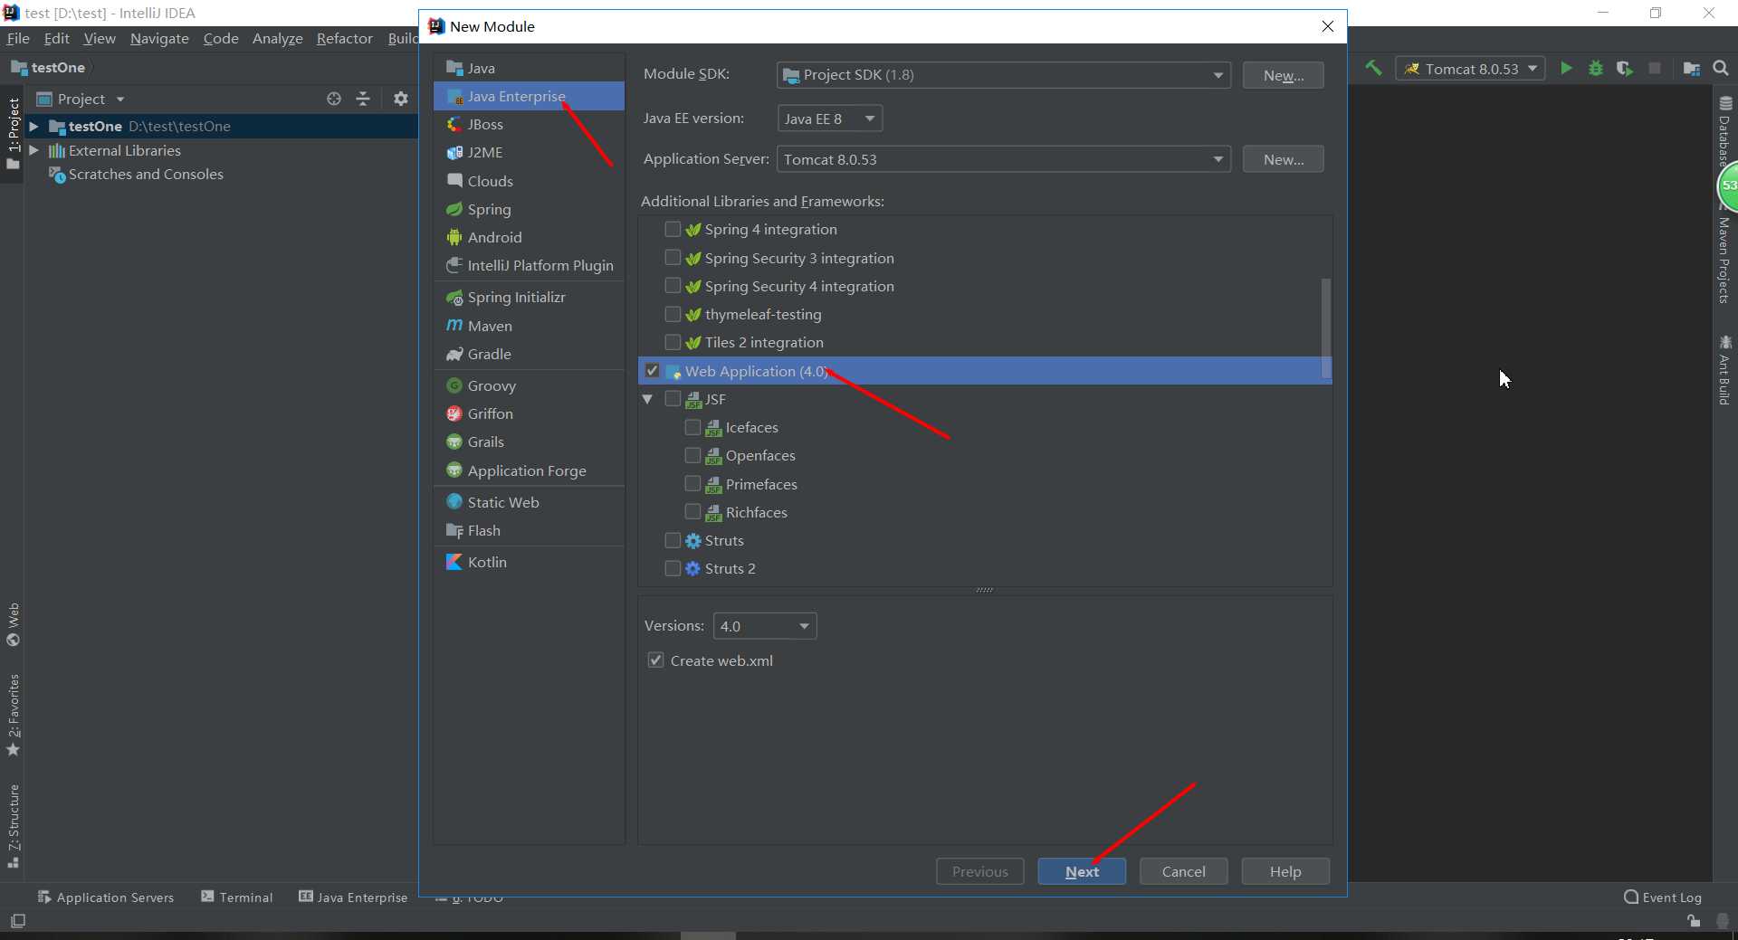Select Spring Initializr module type
This screenshot has height=940, width=1738.
click(529, 297)
